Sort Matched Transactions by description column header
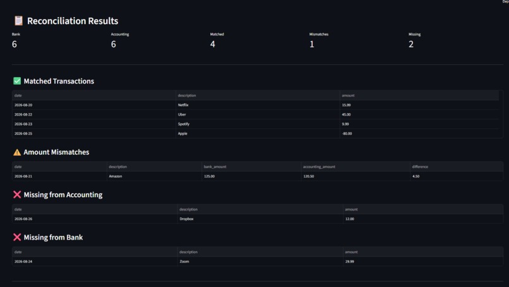509x287 pixels. (258, 95)
